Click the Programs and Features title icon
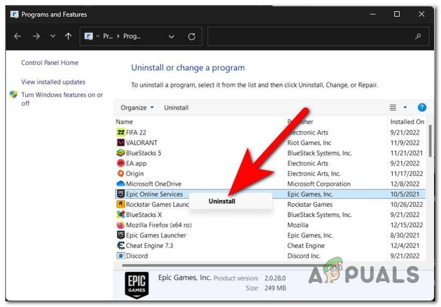 [x=14, y=14]
